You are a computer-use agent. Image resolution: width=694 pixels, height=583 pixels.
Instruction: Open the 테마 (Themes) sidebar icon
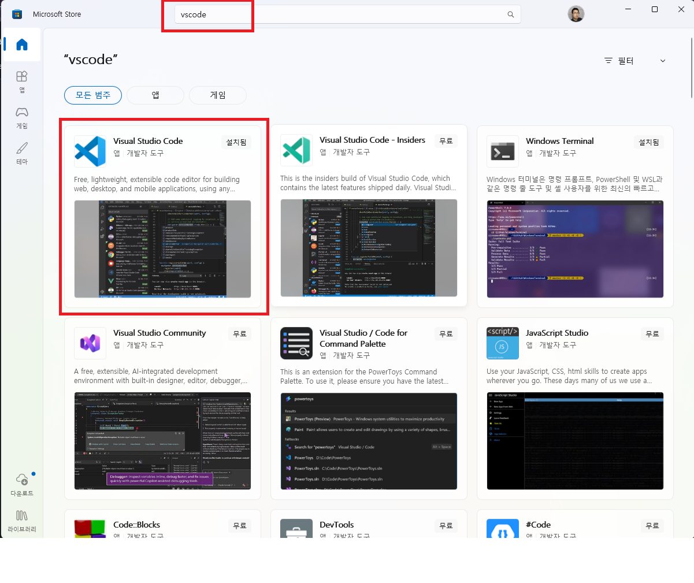click(x=22, y=153)
